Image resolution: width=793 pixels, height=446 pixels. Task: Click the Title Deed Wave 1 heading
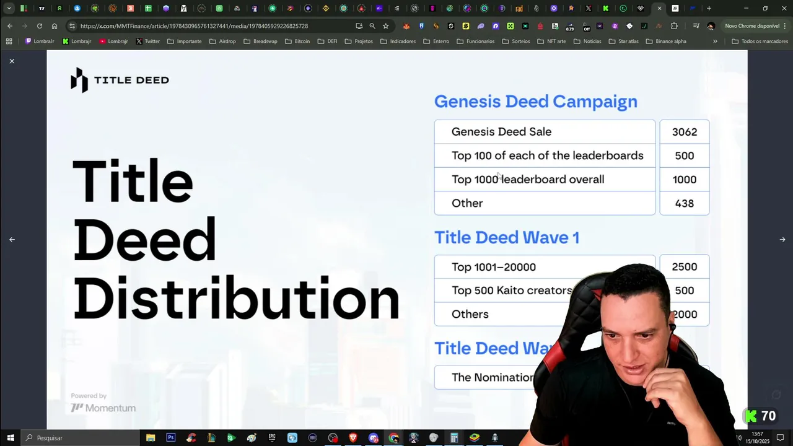pos(507,237)
